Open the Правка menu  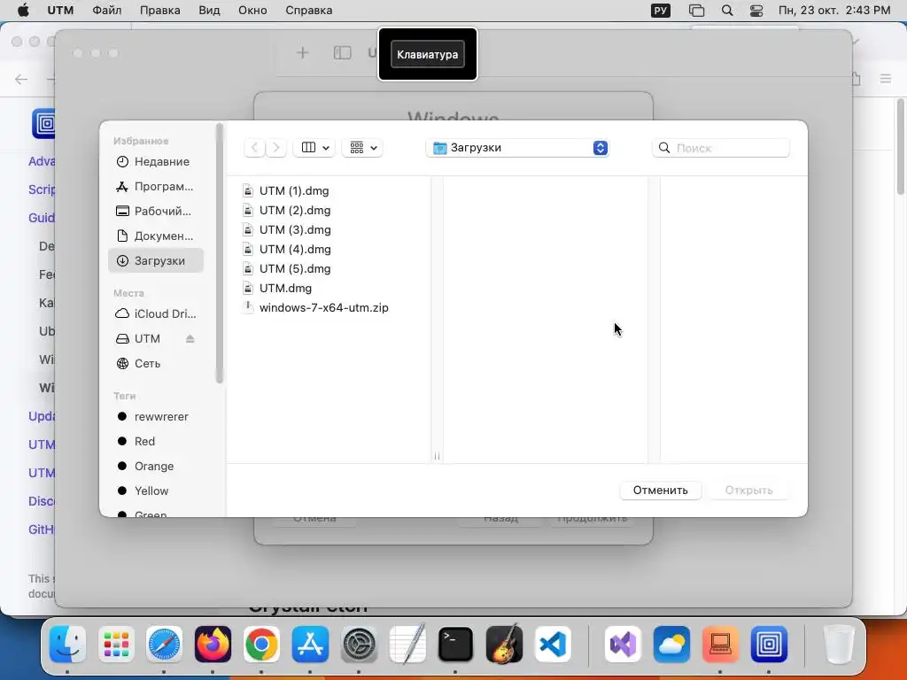159,11
